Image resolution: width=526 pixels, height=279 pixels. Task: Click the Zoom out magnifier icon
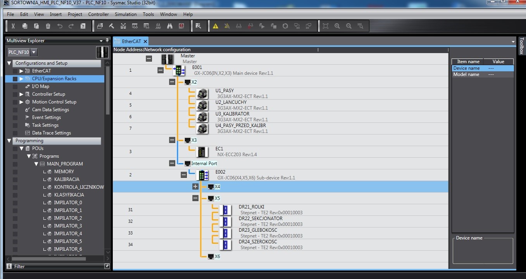click(x=349, y=26)
